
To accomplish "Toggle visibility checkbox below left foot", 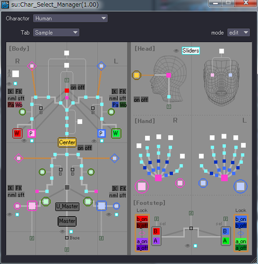I will [117, 214].
